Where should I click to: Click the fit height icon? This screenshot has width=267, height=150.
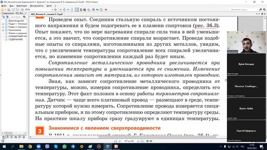72,10
